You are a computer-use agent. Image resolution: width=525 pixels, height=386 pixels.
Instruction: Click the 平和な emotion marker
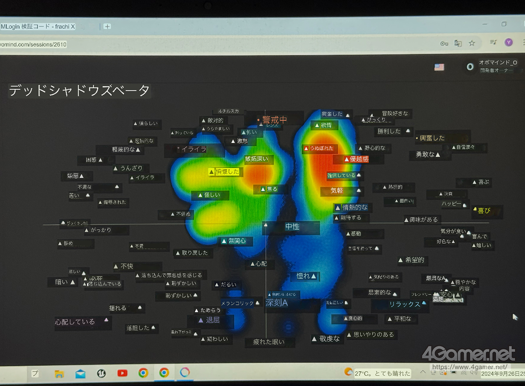pos(399,319)
